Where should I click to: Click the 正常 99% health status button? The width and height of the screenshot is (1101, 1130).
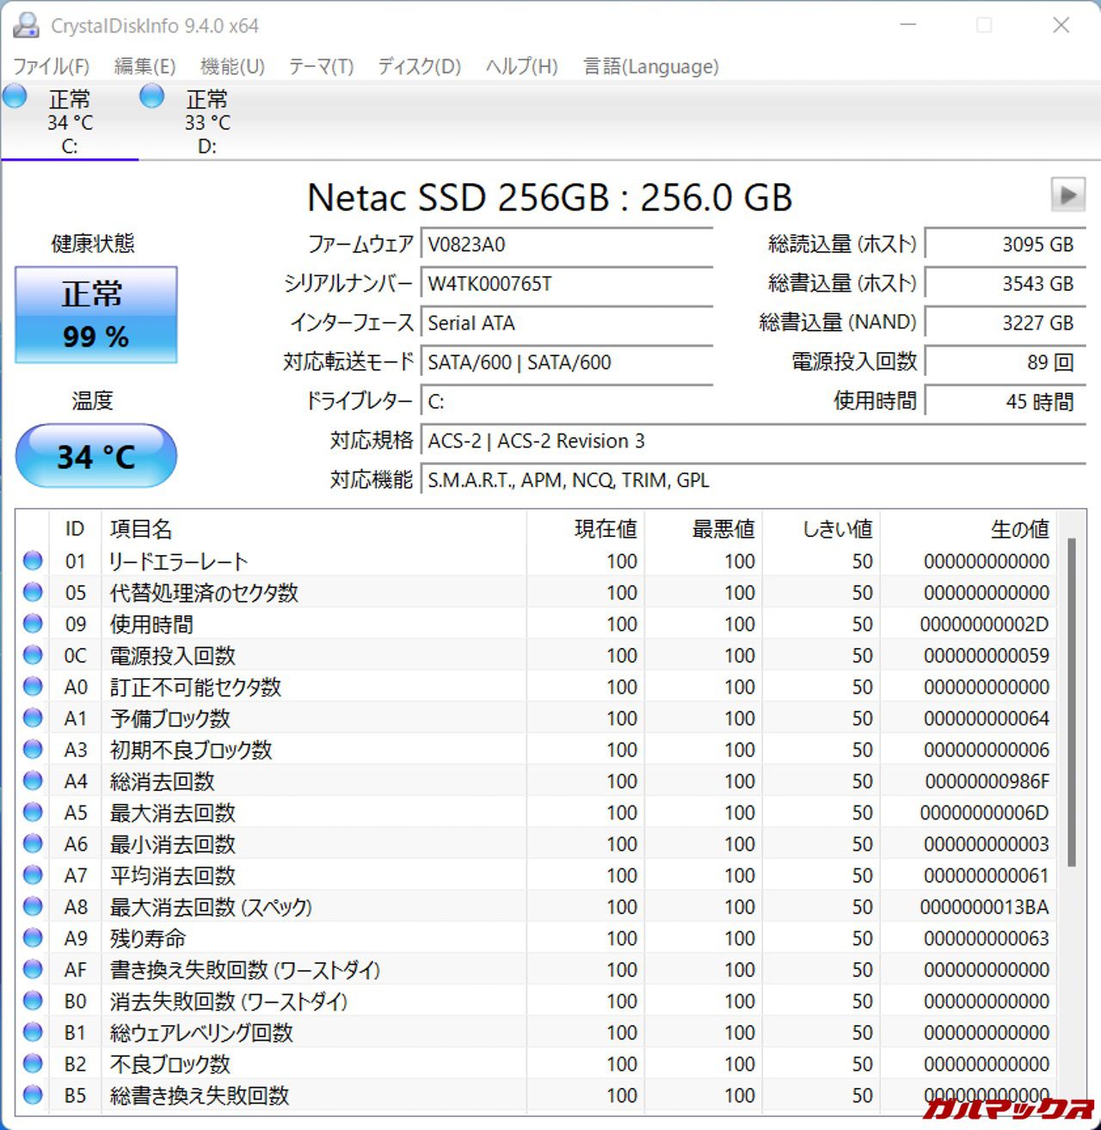(x=95, y=314)
